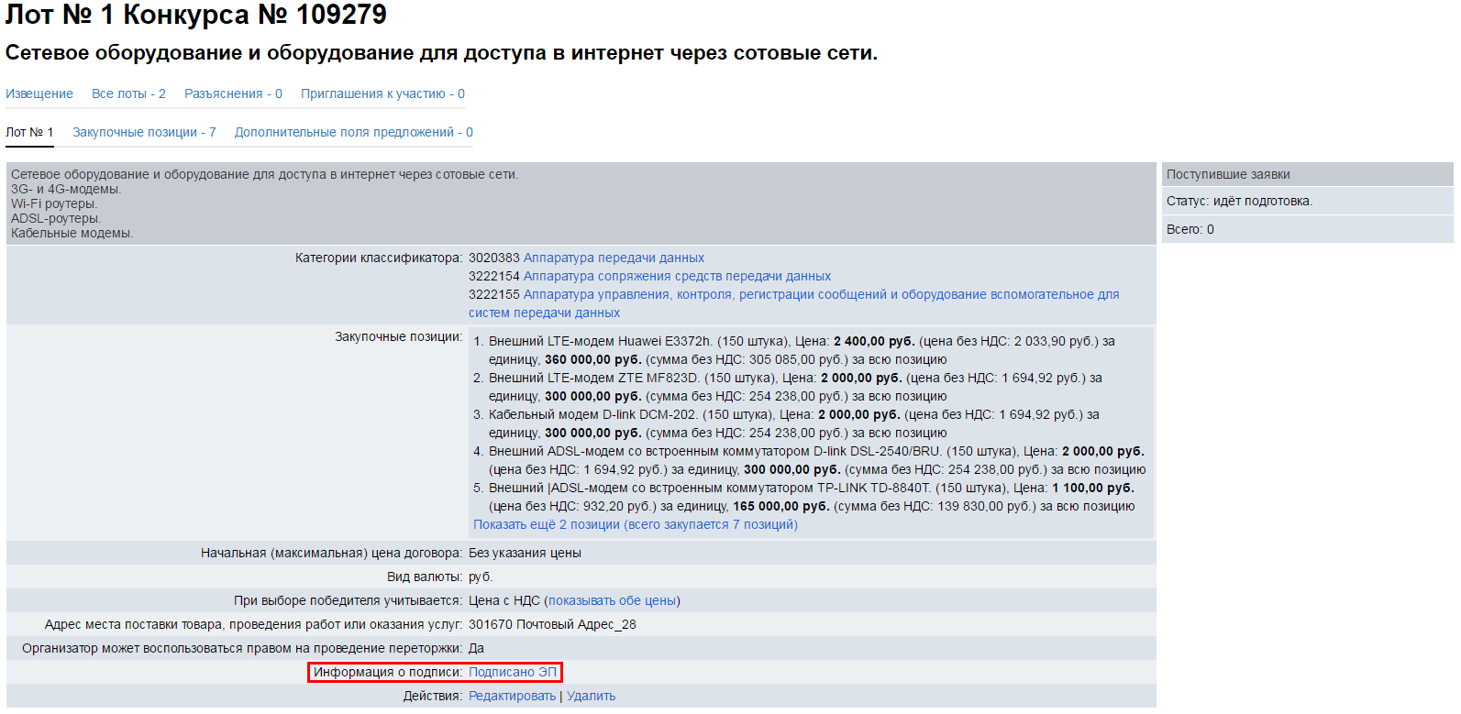1461x714 pixels.
Task: Click the Статус: идёт подготовка row
Action: click(x=1239, y=201)
